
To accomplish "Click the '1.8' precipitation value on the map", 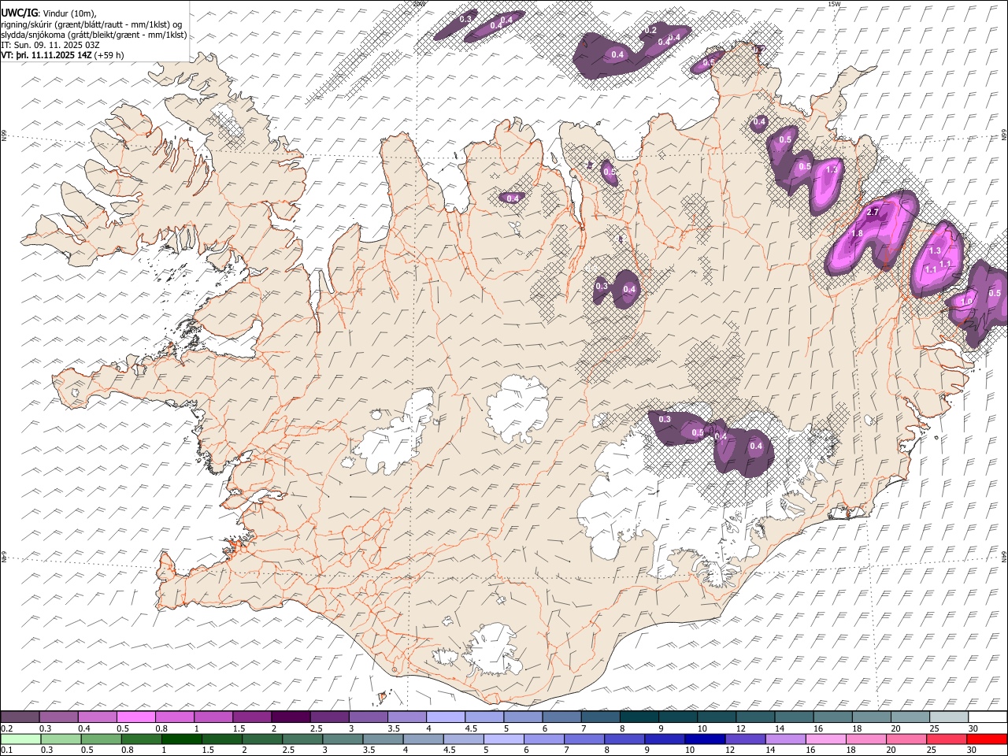I will (858, 234).
